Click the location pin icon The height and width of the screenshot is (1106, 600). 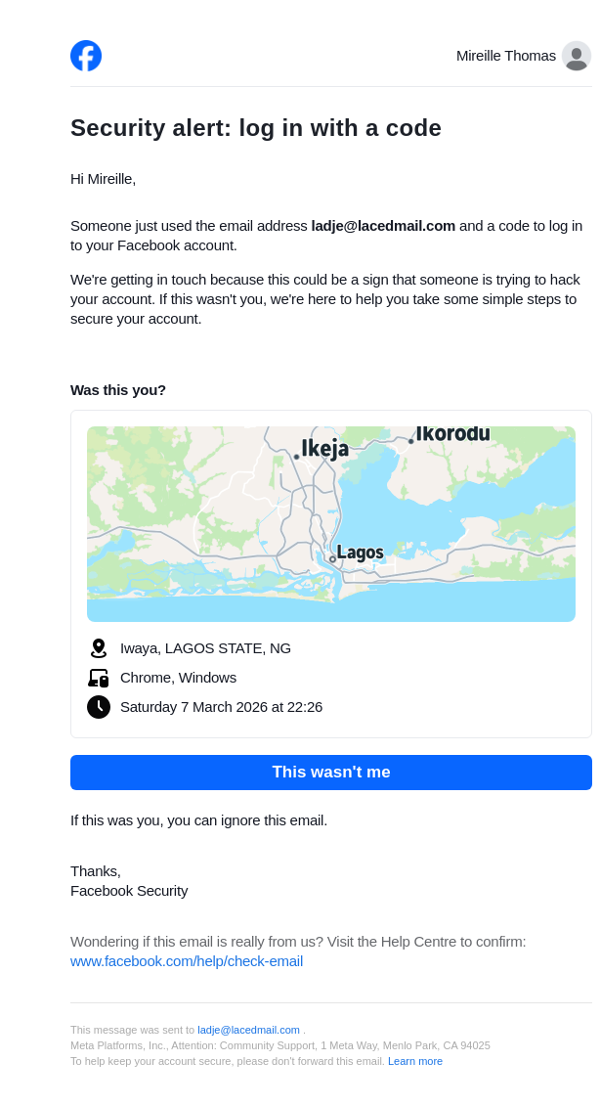point(98,648)
